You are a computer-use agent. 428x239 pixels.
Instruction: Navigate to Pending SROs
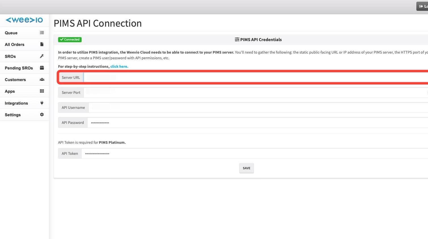click(24, 68)
